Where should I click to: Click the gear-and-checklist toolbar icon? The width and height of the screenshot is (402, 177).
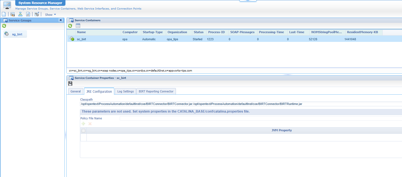(x=37, y=14)
